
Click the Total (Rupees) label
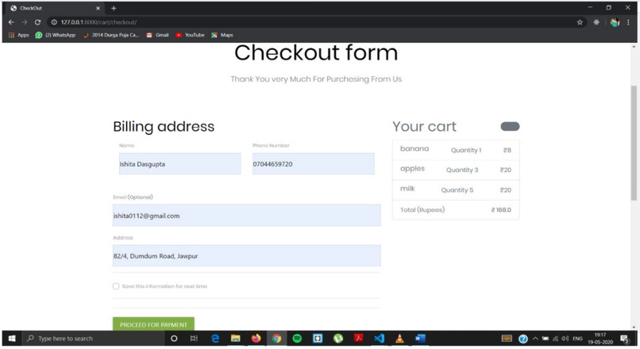[x=422, y=209]
